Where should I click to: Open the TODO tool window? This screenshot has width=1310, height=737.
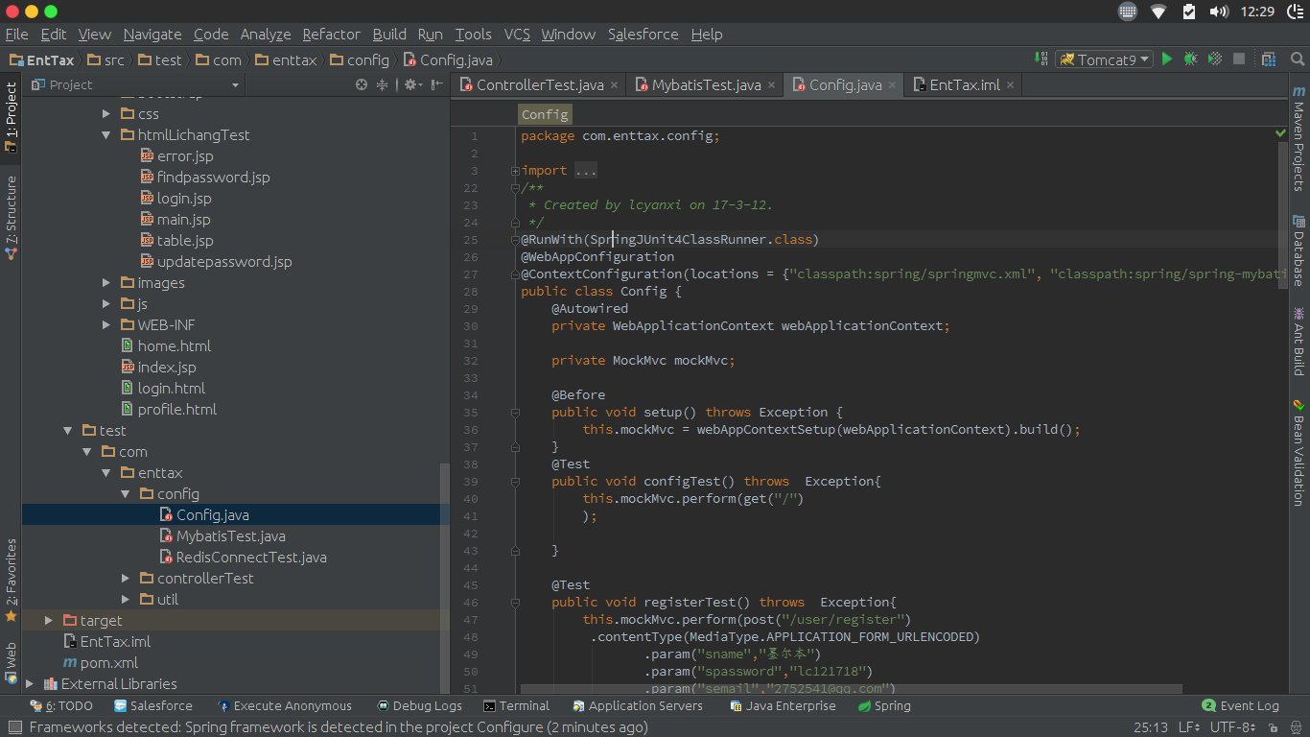click(x=62, y=706)
